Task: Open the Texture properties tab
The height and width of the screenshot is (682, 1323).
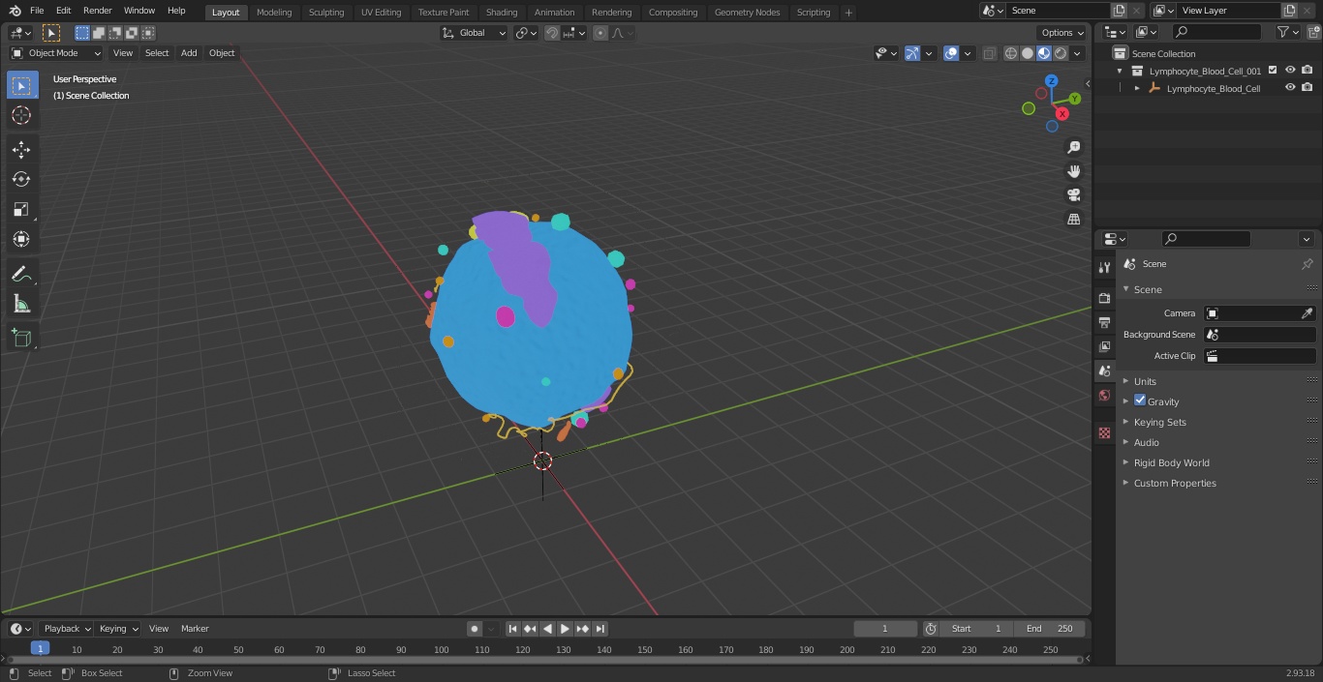Action: 1104,432
